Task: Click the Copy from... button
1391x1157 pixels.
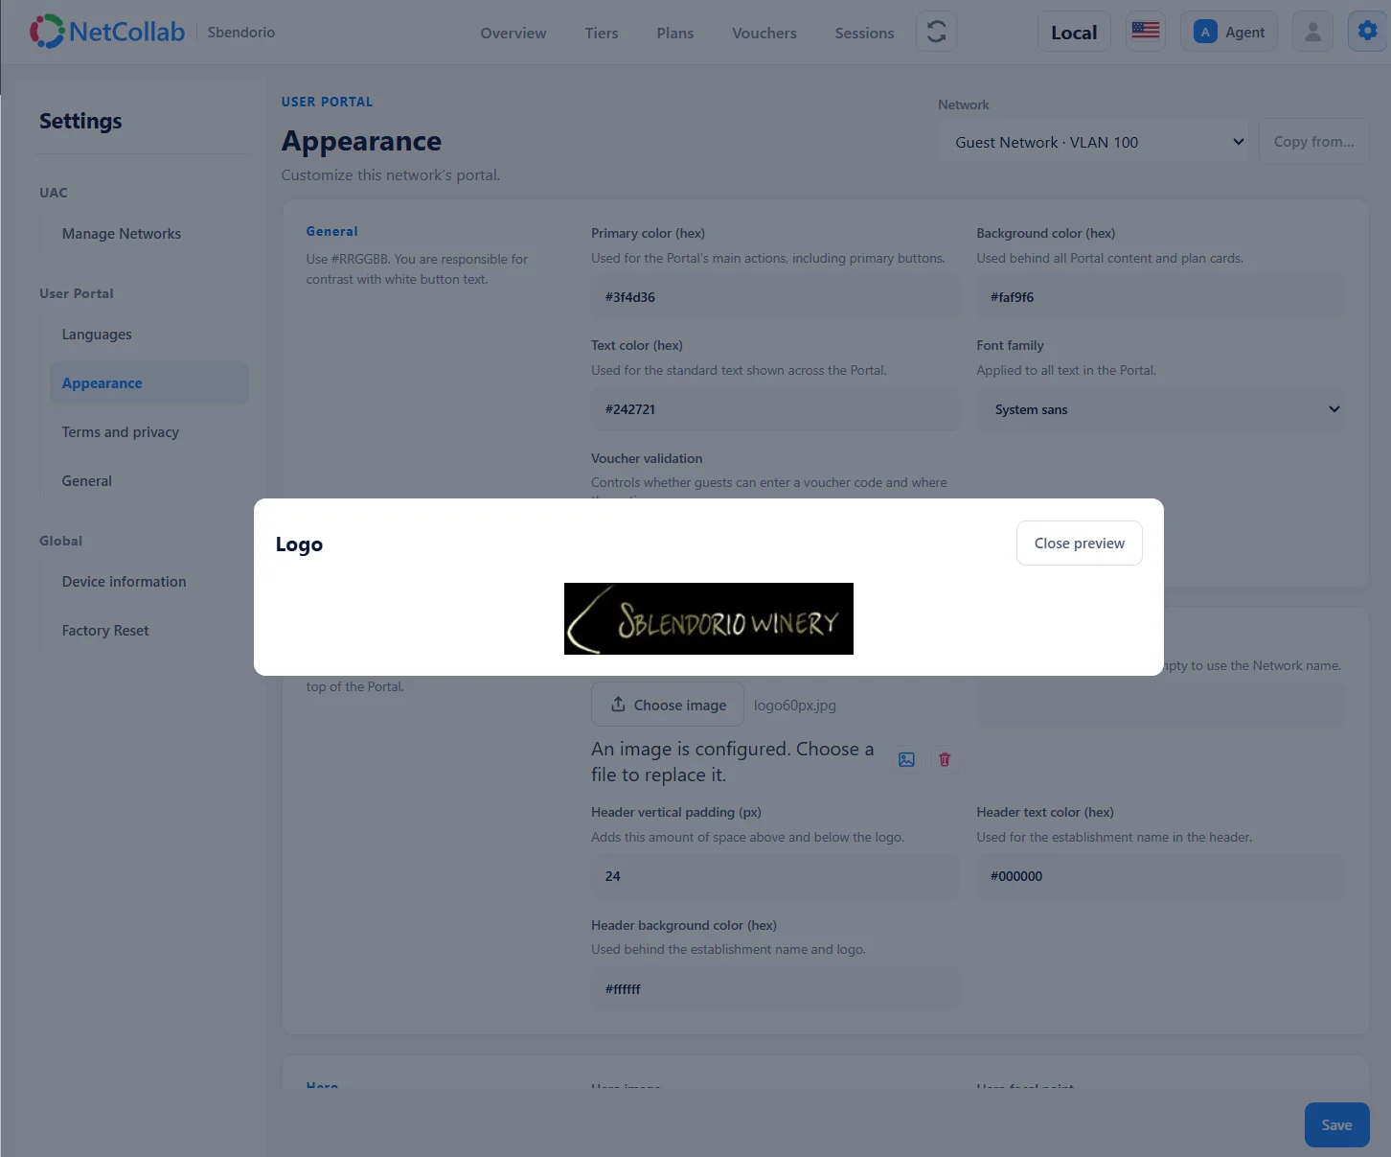Action: [x=1313, y=142]
